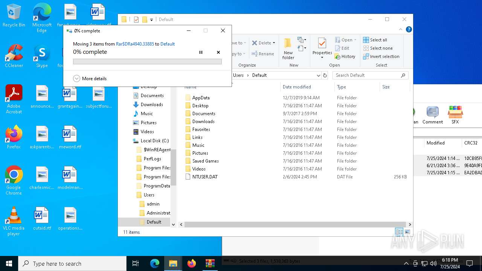Select PerfLogs folder in tree
Screen dimensions: 482x271
click(152, 159)
